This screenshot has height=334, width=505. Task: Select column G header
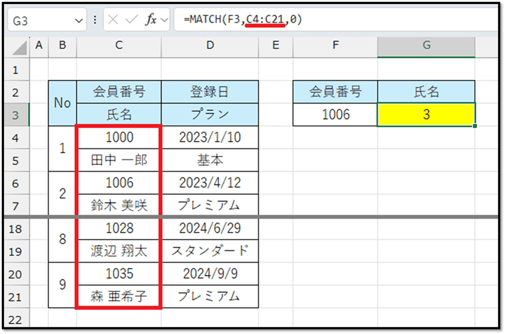(426, 45)
